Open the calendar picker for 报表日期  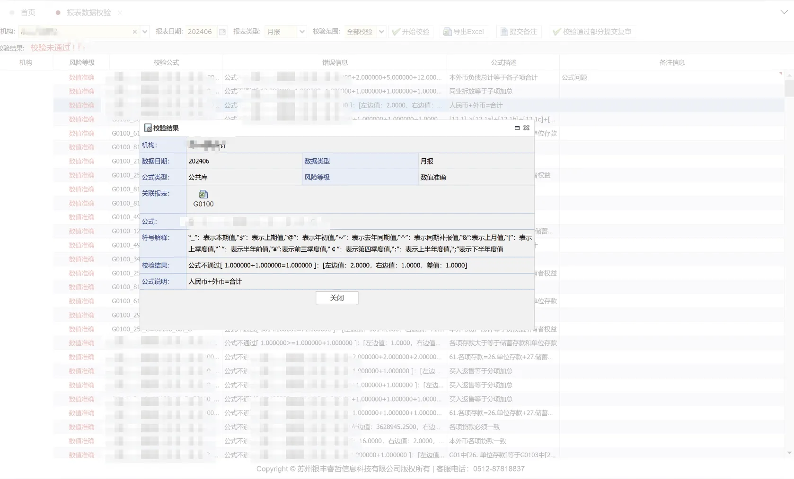[222, 32]
